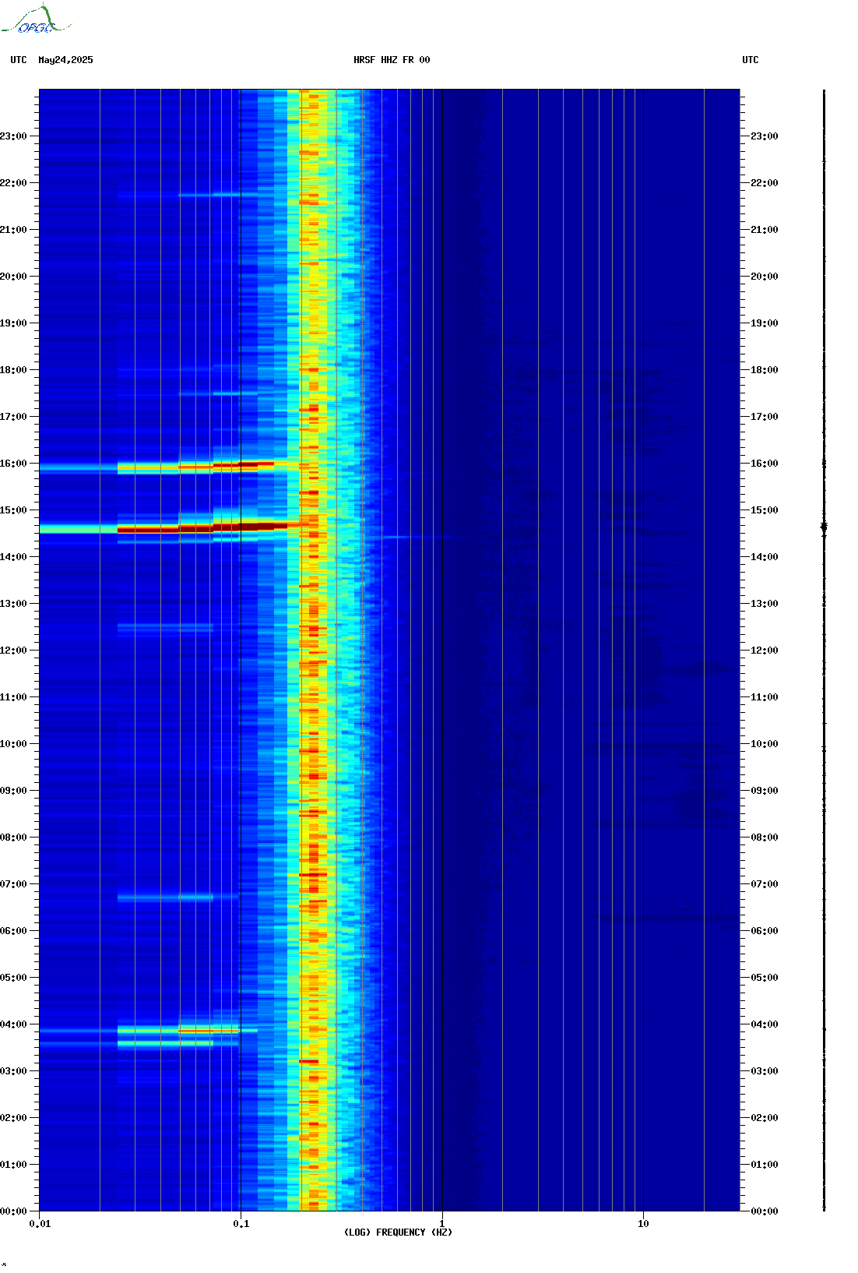Screen dimensions: 858x1273
Task: Click the 10 Hz frequency axis label
Action: coord(643,1224)
